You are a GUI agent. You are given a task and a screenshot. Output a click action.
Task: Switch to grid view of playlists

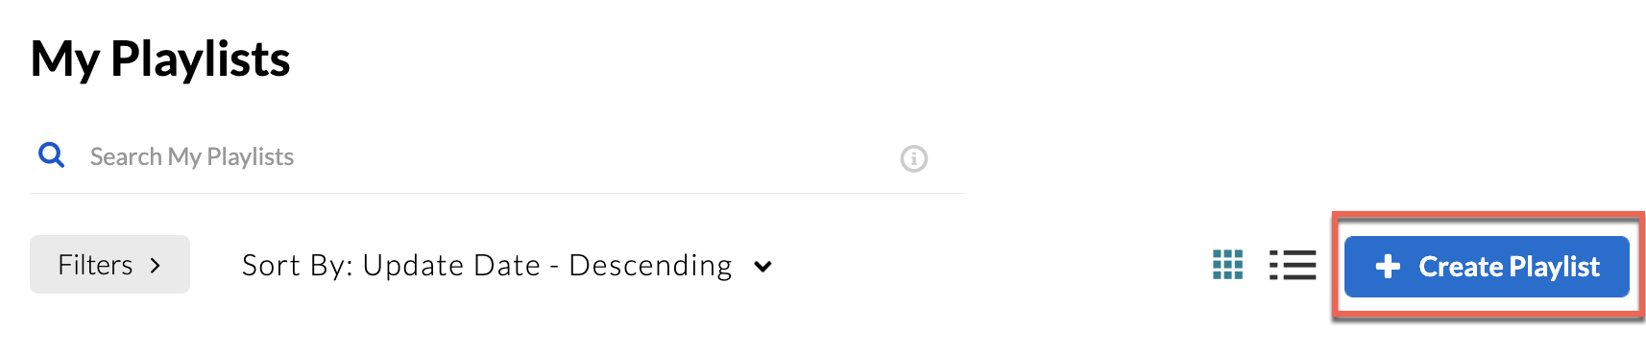pos(1227,265)
